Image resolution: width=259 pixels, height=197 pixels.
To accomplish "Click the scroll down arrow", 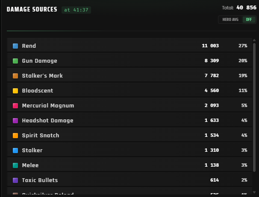I will tap(254, 192).
